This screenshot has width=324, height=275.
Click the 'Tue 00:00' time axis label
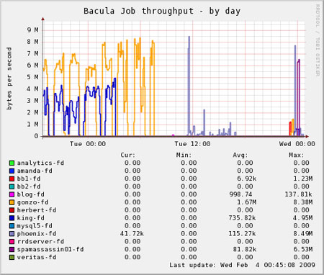pos(88,144)
